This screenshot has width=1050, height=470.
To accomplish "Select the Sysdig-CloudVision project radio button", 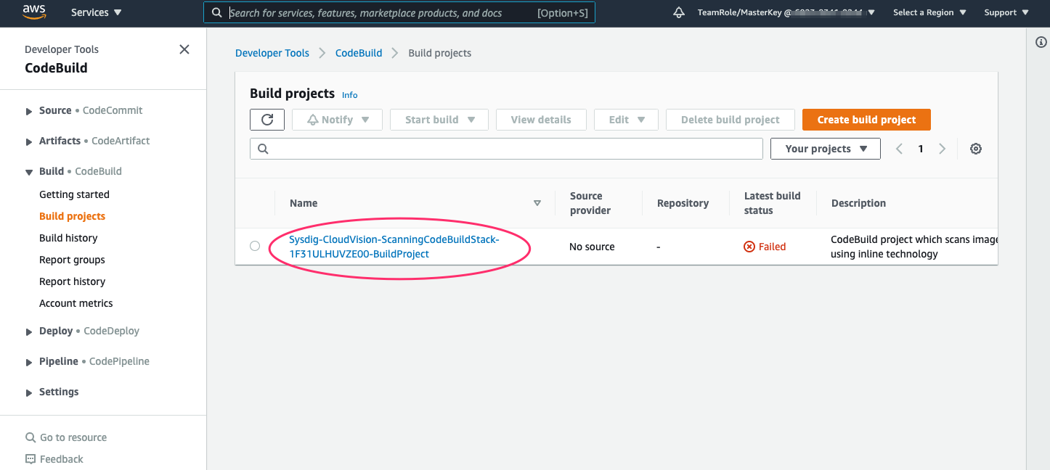I will click(255, 246).
